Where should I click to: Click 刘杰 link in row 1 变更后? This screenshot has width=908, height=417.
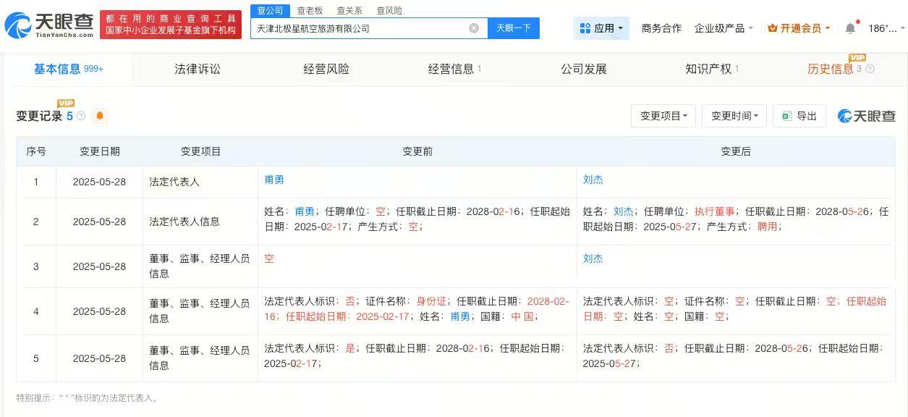[x=593, y=180]
